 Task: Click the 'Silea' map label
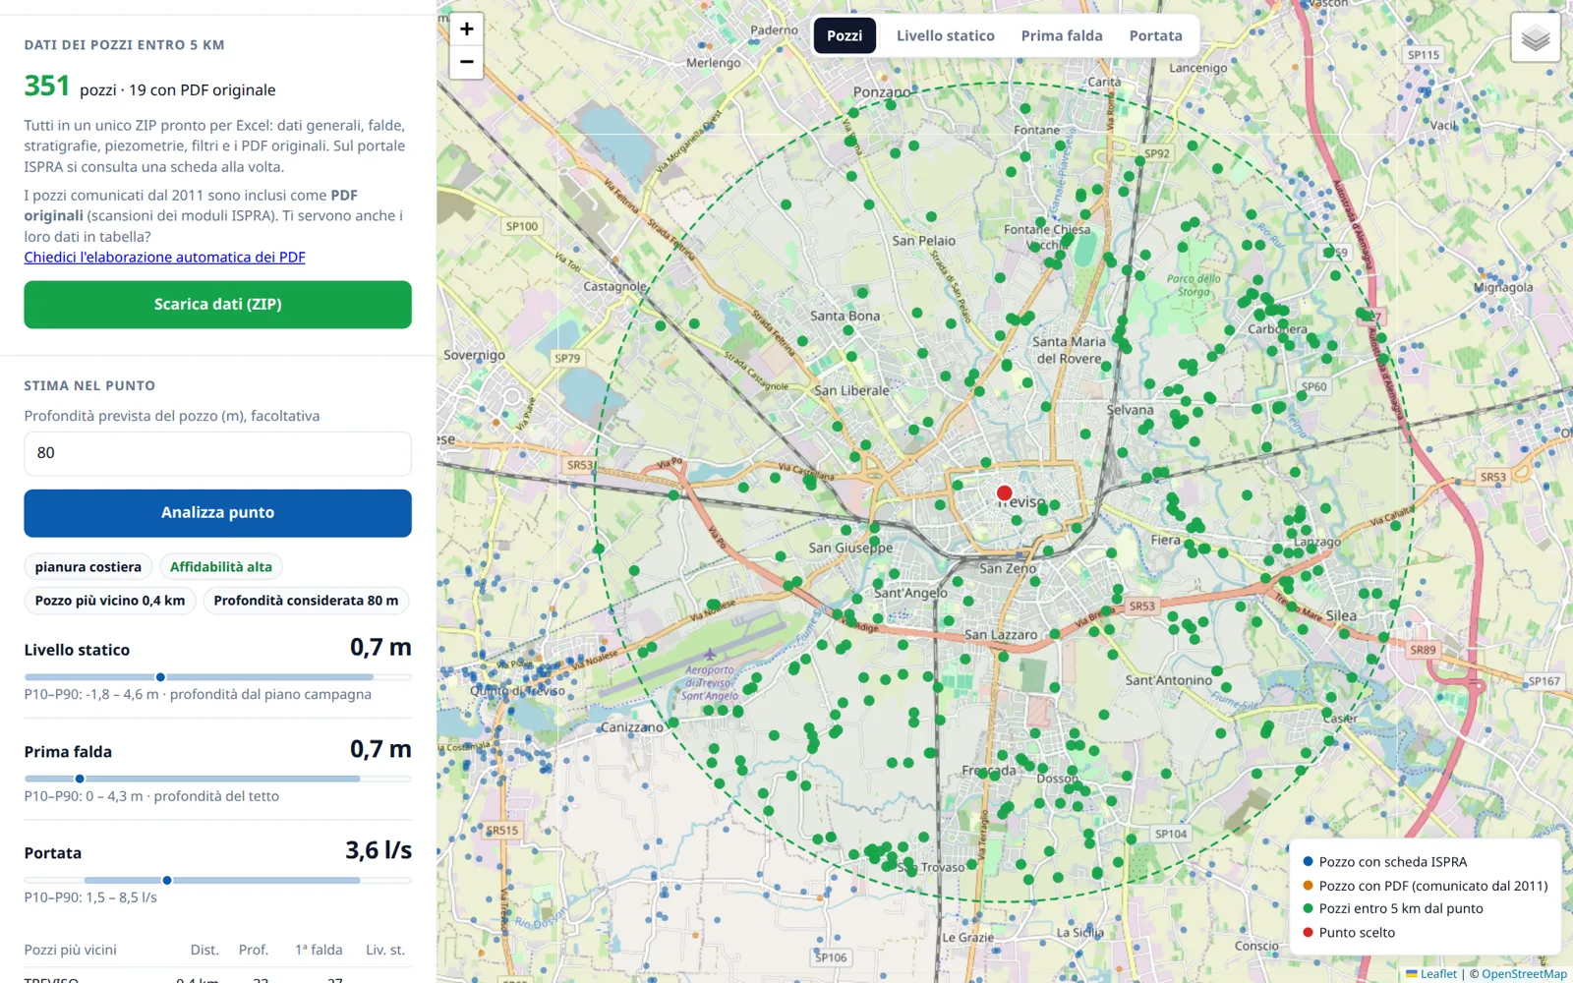pos(1341,616)
